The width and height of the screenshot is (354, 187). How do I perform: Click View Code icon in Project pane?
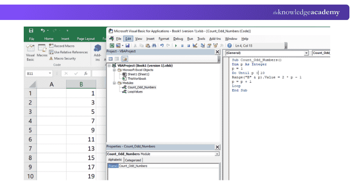[111, 59]
